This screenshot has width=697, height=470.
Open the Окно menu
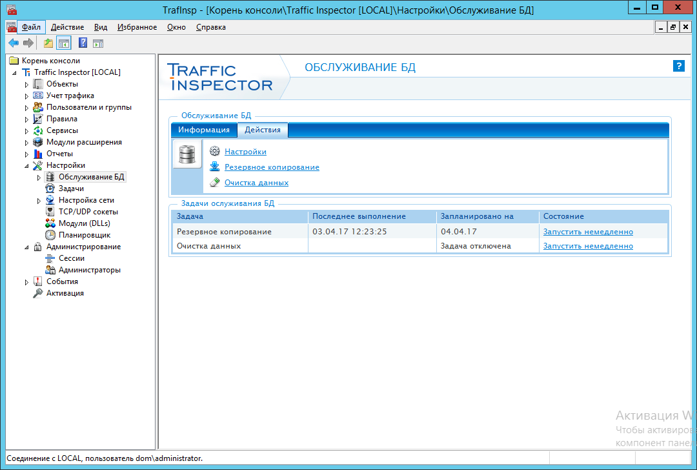(x=176, y=27)
